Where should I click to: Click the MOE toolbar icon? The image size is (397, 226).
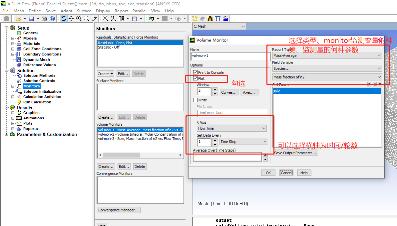(225, 19)
